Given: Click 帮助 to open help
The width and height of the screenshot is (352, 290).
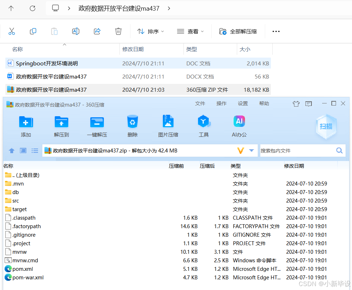Looking at the screenshot, I should point(264,103).
